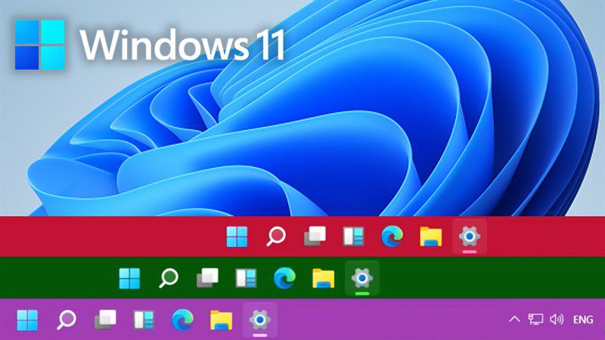The width and height of the screenshot is (605, 340).
Task: Open File Explorer on the red taskbar
Action: (430, 236)
